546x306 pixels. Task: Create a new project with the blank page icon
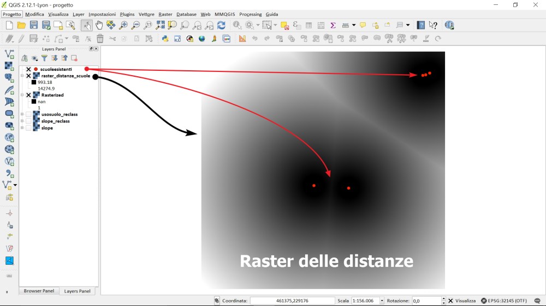click(9, 25)
